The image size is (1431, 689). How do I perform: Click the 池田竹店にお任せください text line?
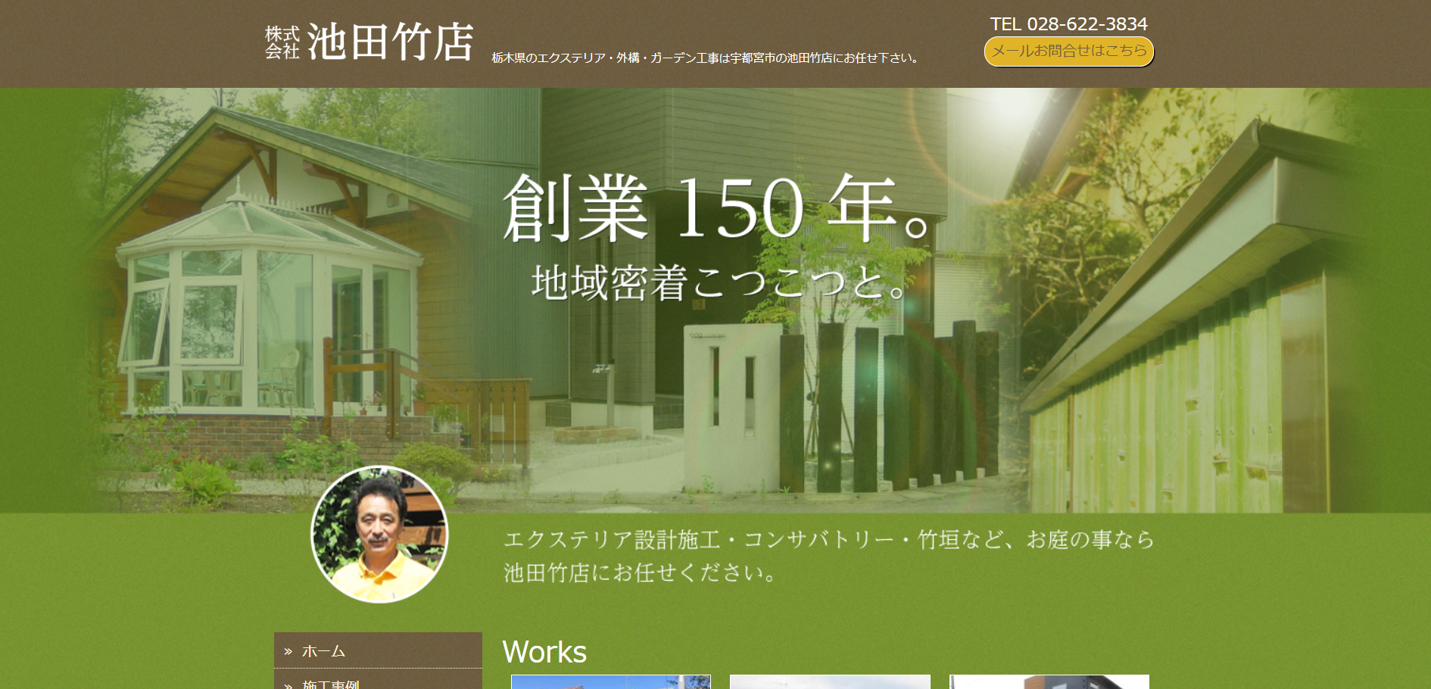(x=640, y=573)
